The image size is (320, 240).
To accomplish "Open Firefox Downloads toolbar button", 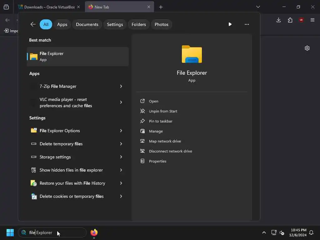I will tap(278, 20).
